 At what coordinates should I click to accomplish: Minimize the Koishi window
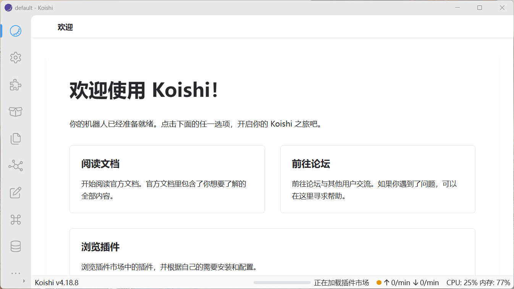tap(457, 8)
